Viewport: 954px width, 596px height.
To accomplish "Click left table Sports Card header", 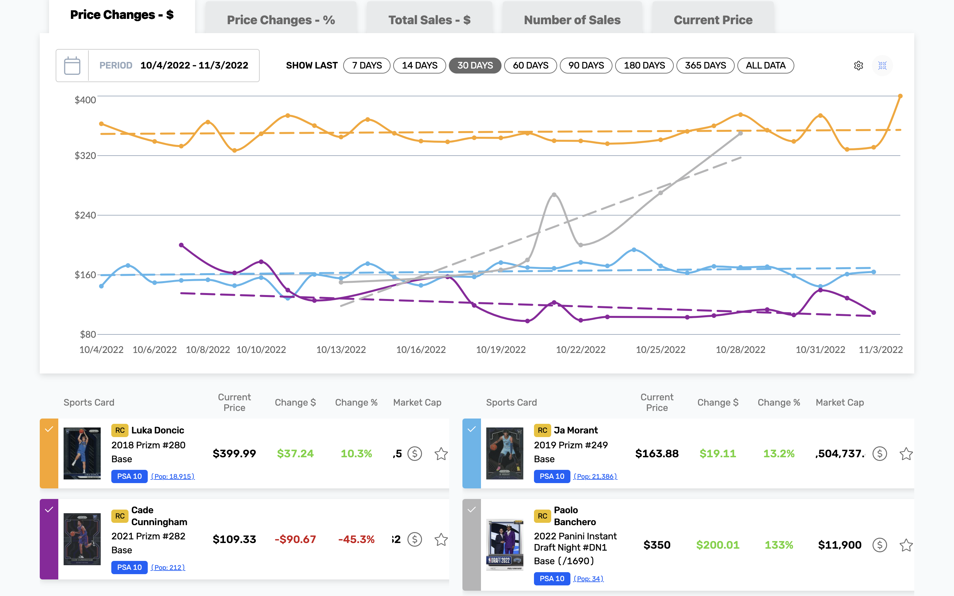I will 89,402.
